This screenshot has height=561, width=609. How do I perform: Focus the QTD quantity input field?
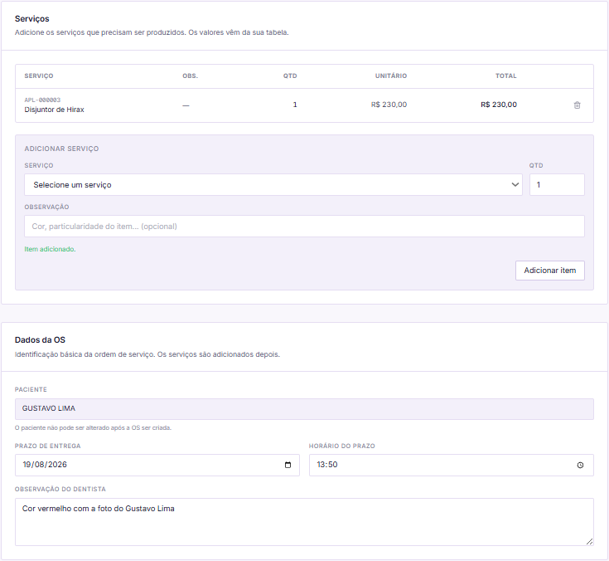[557, 185]
